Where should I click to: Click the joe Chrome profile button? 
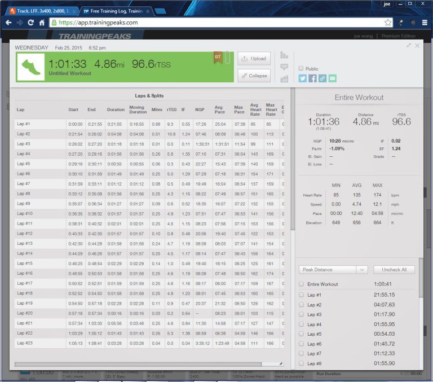click(x=387, y=4)
